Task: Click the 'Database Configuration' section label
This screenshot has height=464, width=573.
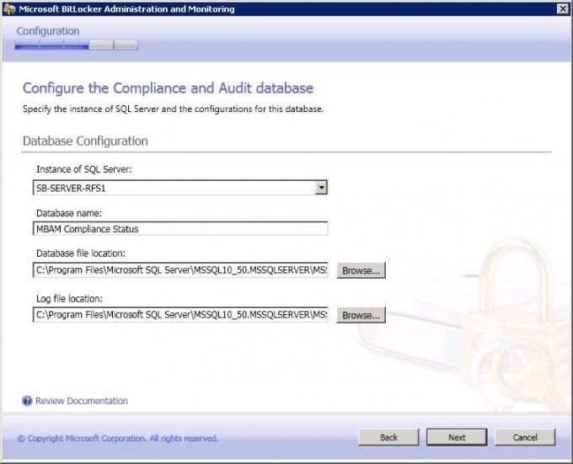Action: coord(85,141)
